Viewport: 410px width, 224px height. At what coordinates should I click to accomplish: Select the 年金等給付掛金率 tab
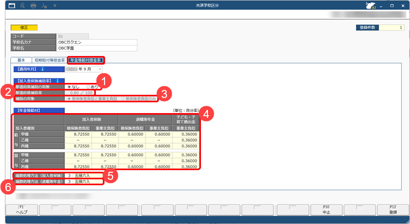(x=86, y=60)
